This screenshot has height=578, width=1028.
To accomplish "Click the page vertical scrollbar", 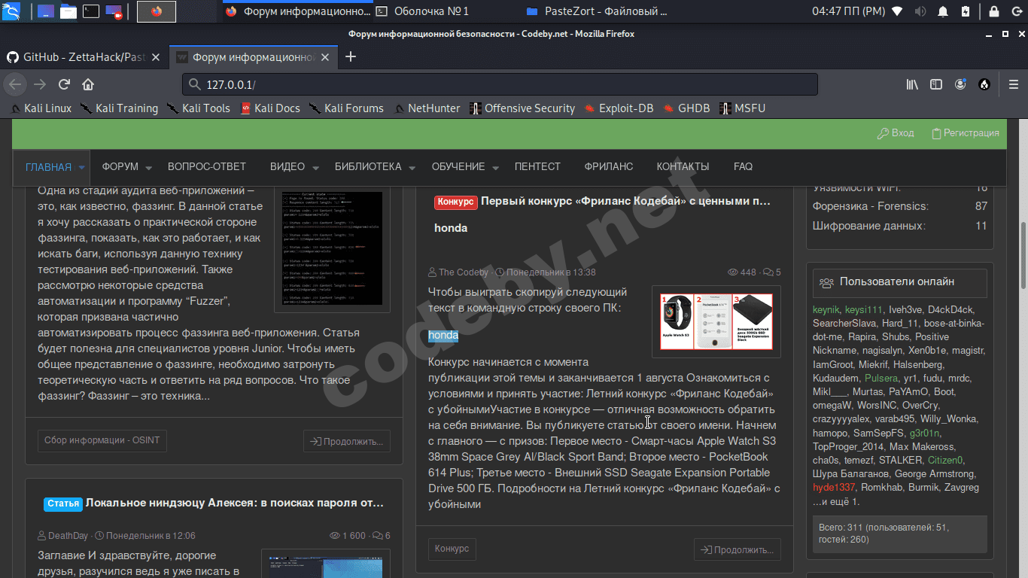I will pyautogui.click(x=1023, y=256).
